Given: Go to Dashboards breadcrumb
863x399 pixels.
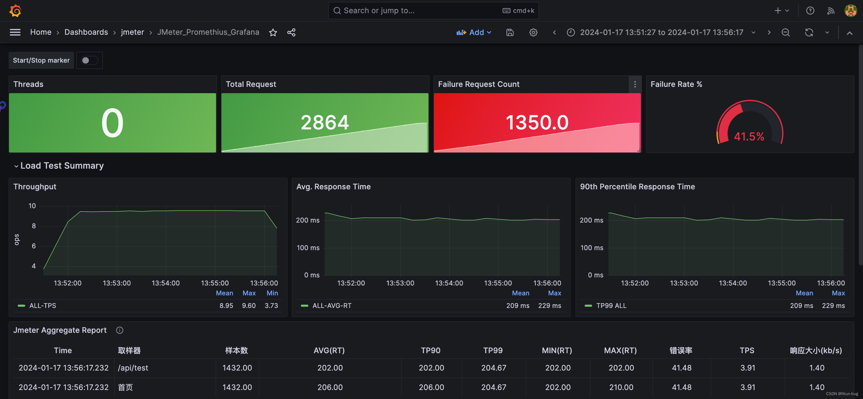Looking at the screenshot, I should 86,32.
